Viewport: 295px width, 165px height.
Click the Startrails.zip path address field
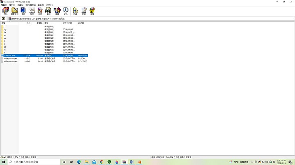point(151,19)
